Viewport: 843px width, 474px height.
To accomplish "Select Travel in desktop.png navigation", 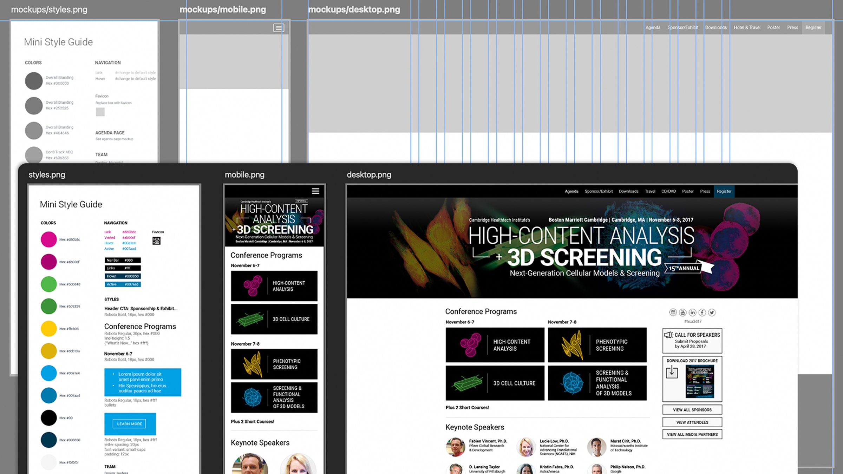I will (x=650, y=191).
